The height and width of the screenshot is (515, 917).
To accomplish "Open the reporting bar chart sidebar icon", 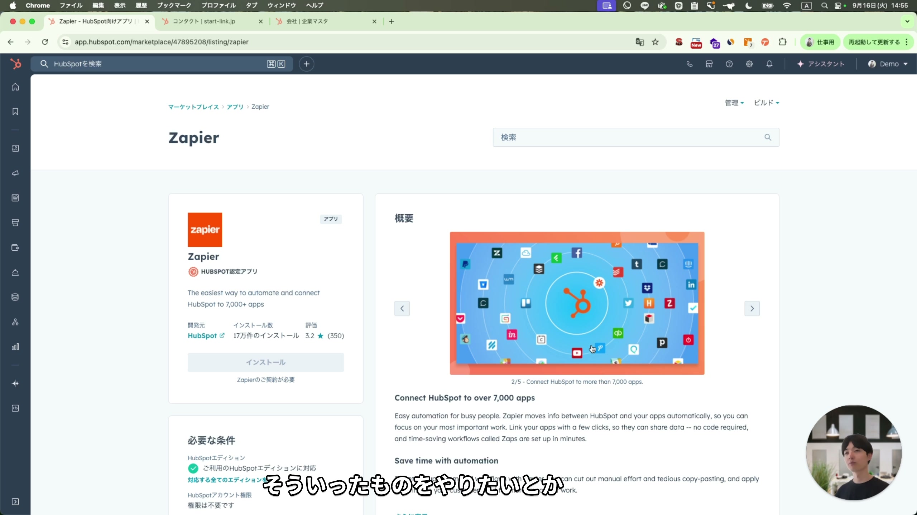I will (x=15, y=347).
